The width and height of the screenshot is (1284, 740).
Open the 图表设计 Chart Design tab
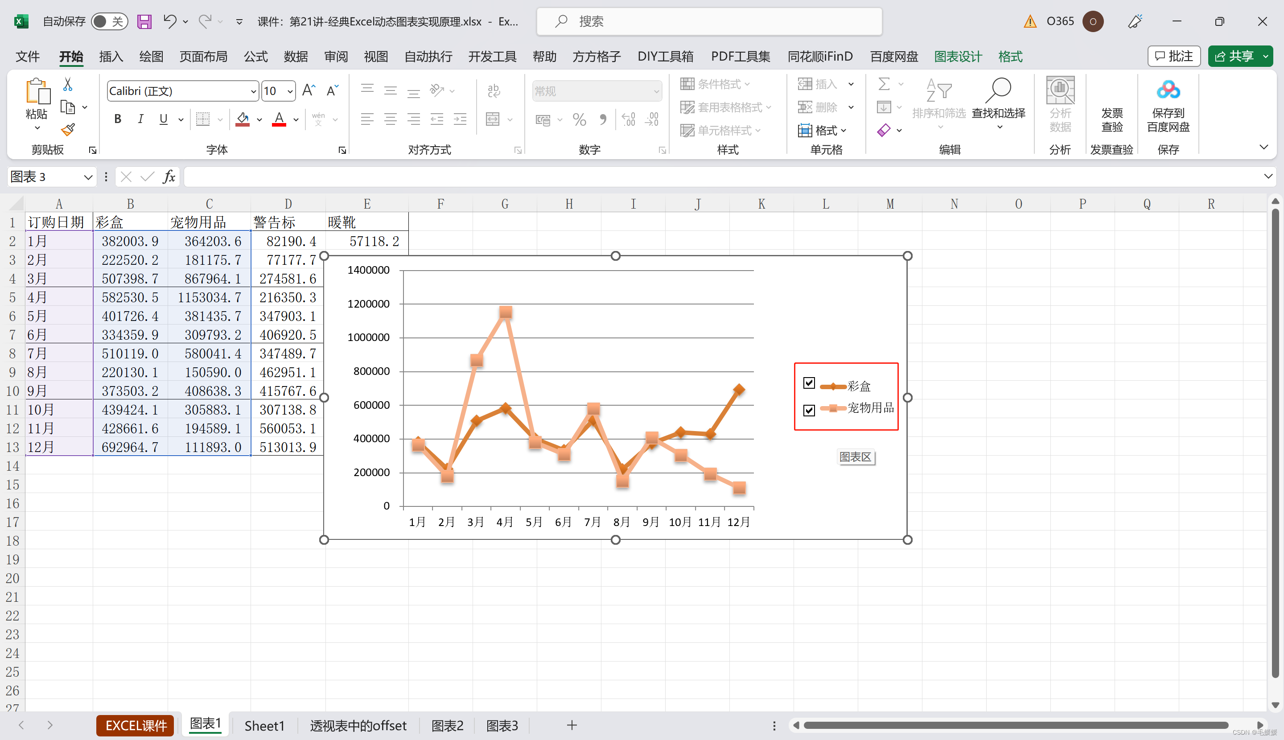coord(958,57)
